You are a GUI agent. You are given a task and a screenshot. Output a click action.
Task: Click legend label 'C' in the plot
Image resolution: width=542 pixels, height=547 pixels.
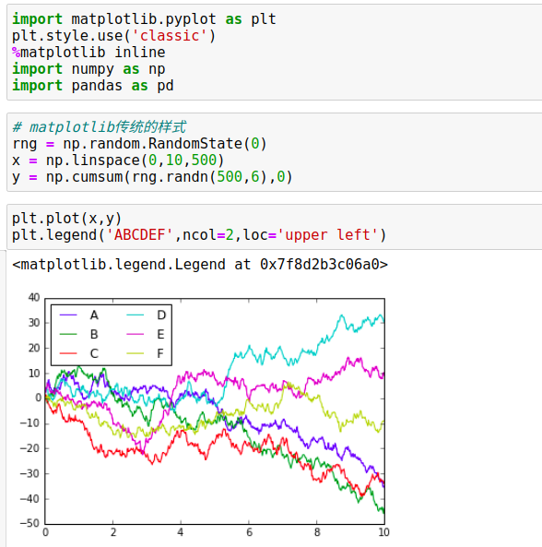[x=94, y=353]
